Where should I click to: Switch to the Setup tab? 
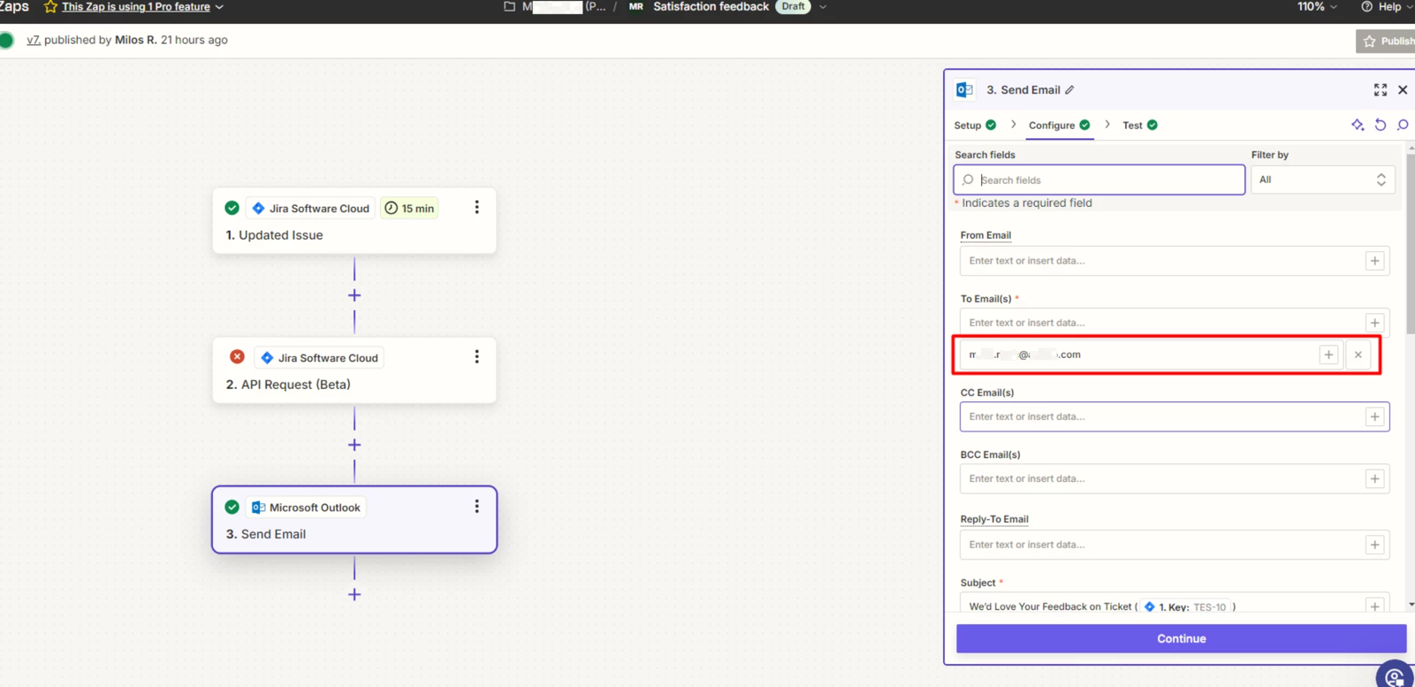(968, 126)
